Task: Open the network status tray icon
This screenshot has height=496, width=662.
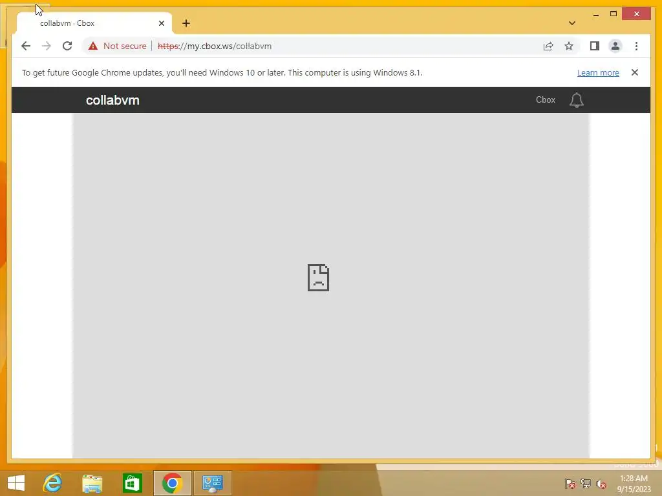Action: pyautogui.click(x=586, y=483)
